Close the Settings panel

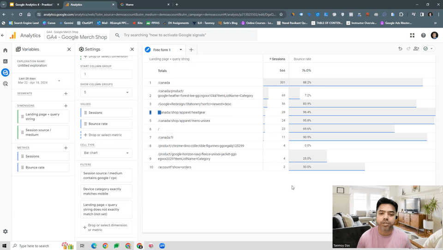pyautogui.click(x=132, y=49)
